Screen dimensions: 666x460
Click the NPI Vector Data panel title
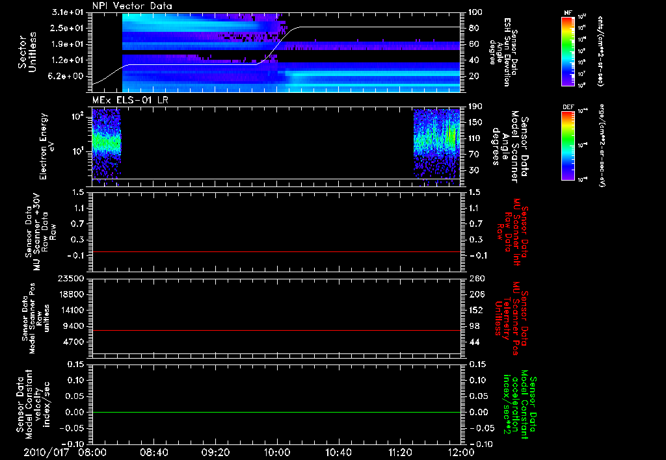pos(132,6)
